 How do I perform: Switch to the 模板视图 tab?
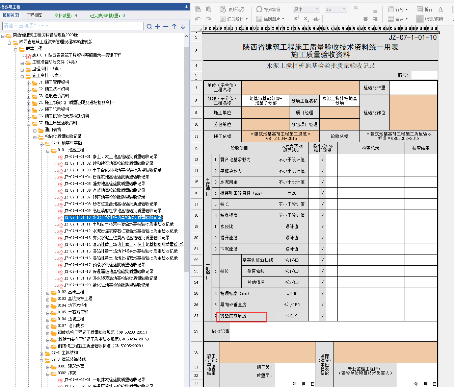(x=11, y=16)
